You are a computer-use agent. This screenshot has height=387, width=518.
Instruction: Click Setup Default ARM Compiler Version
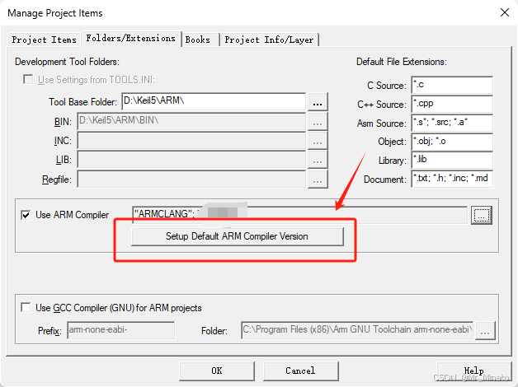[238, 236]
